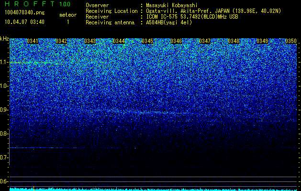Viewport: 301px width, 191px height.
Task: Click the cyan signal level strip
Action: coord(153,189)
